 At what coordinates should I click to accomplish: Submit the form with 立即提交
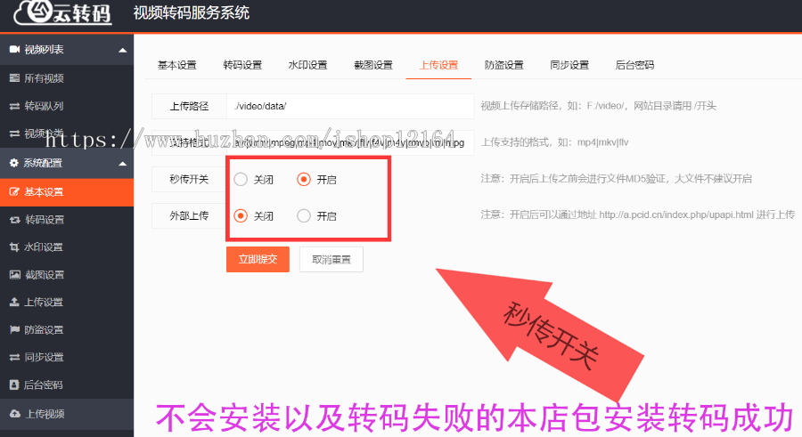click(x=258, y=259)
